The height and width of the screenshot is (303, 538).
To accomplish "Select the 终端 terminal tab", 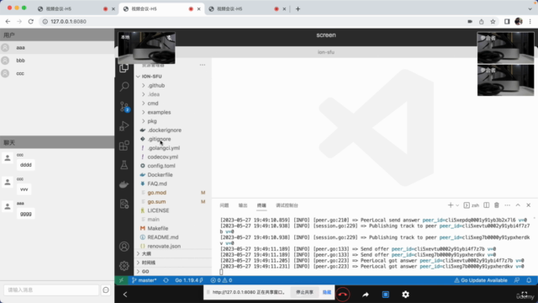I will [261, 205].
